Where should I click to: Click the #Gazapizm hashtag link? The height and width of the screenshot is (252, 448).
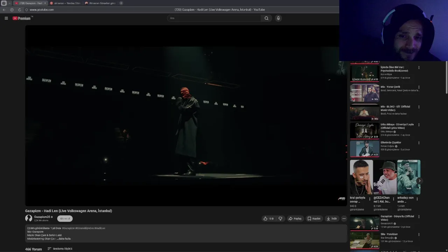pyautogui.click(x=68, y=228)
